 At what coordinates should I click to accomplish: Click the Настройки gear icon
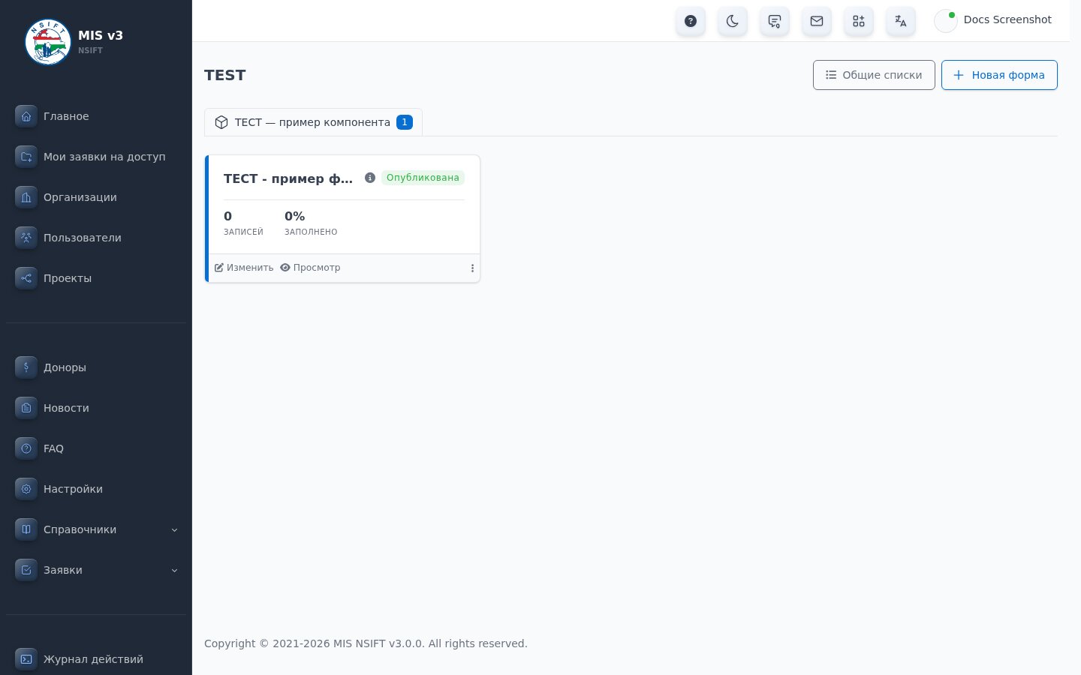(26, 489)
